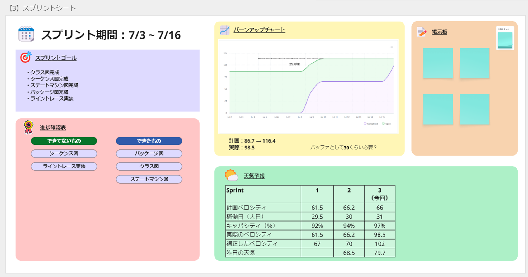Click the 66 cell in the 計画ベロシティ row
528x277 pixels.
click(x=380, y=208)
